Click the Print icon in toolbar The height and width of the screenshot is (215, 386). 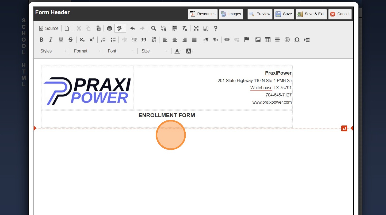[x=109, y=28]
